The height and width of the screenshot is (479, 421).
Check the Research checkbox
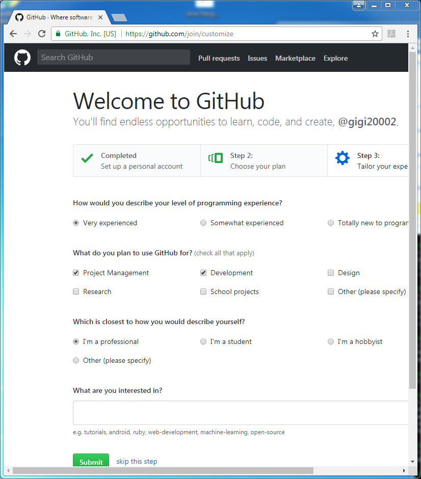coord(76,291)
